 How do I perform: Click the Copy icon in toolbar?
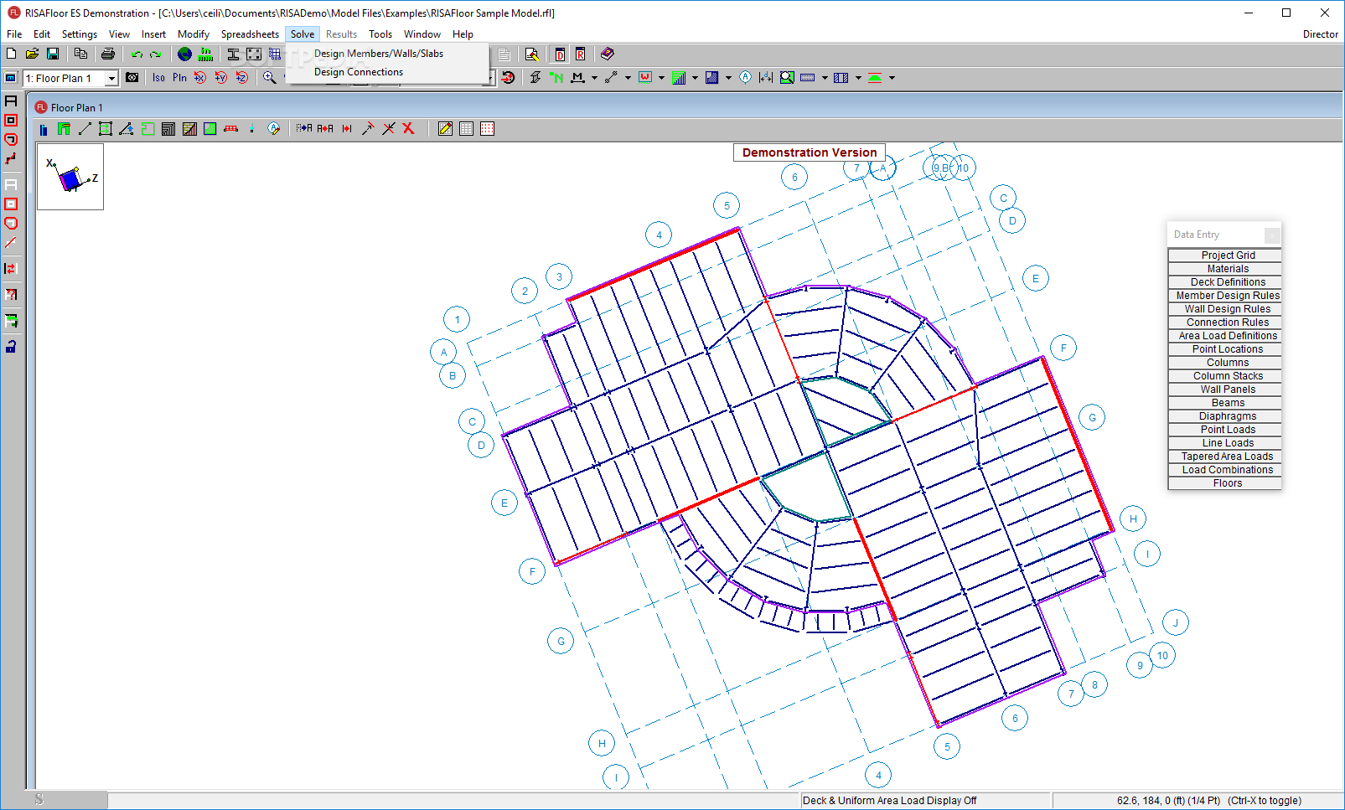coord(81,54)
